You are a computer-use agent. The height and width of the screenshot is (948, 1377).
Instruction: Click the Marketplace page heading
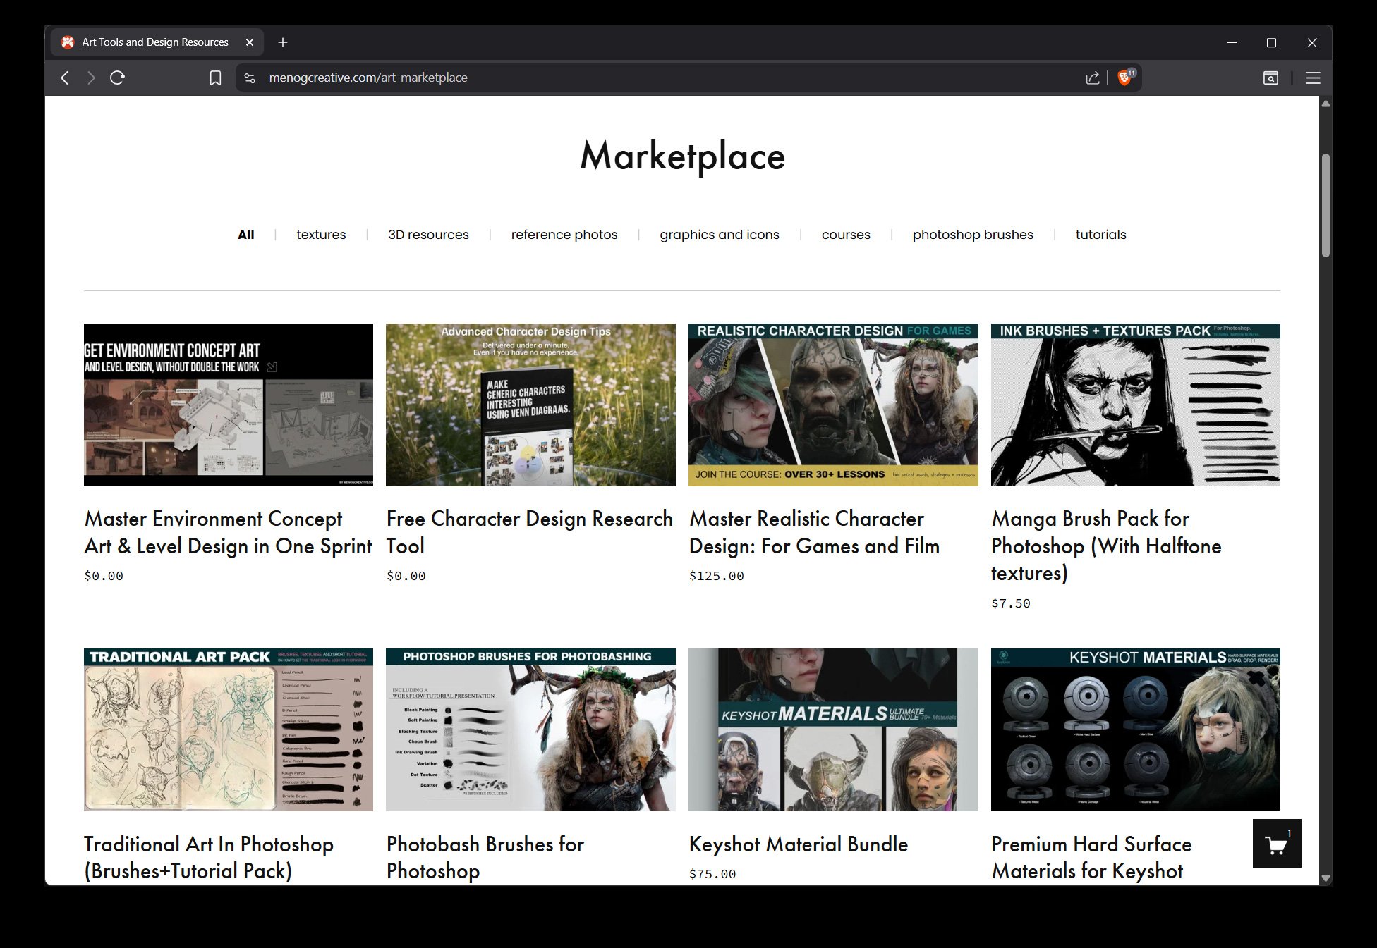pyautogui.click(x=682, y=156)
